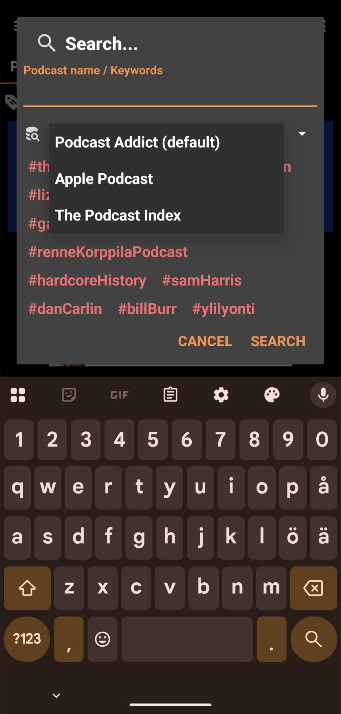
Task: Tap the emoji smiley key
Action: click(x=103, y=639)
